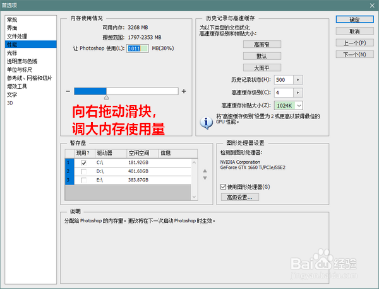Toggle 使用图形处理器(G) checkbox

[x=224, y=186]
